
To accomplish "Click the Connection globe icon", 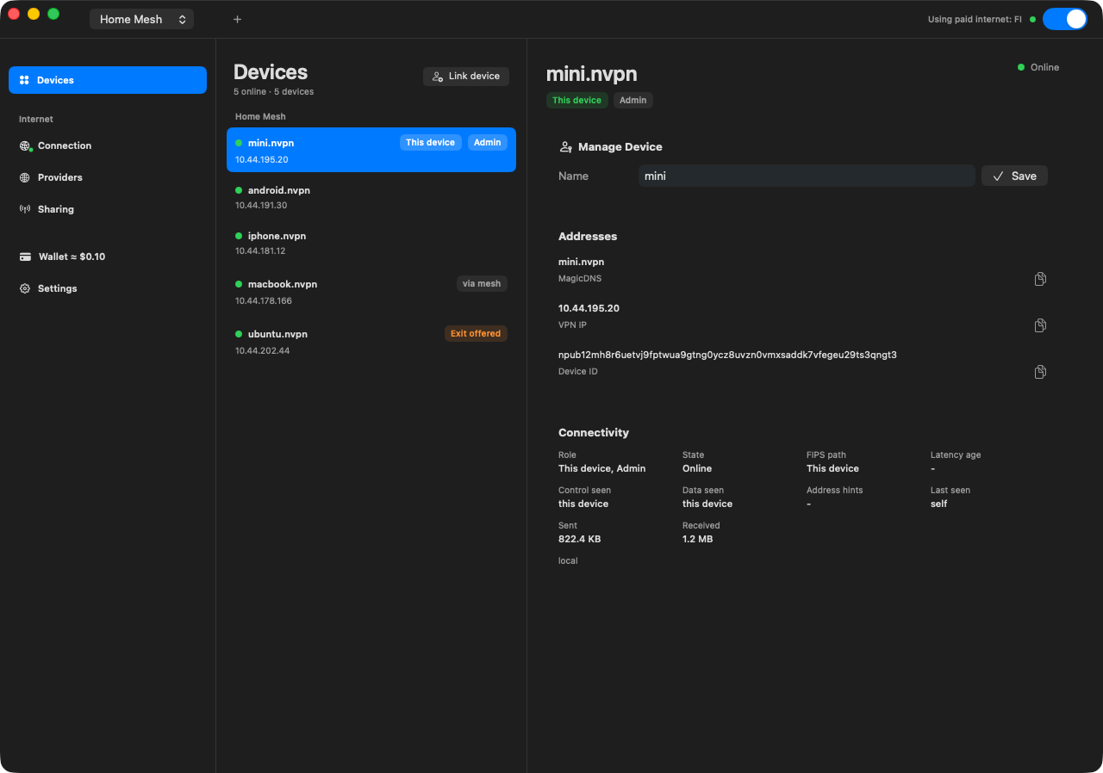I will (25, 146).
